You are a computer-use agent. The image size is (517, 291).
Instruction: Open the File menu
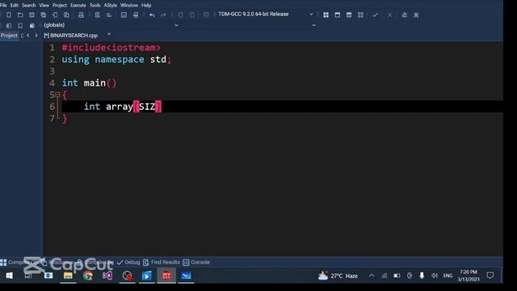point(3,6)
